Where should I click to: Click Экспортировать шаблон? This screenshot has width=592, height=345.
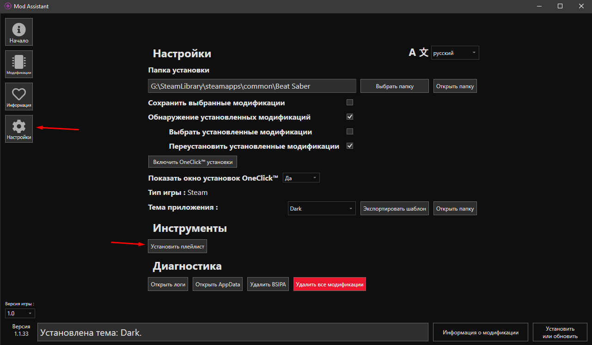click(x=394, y=208)
